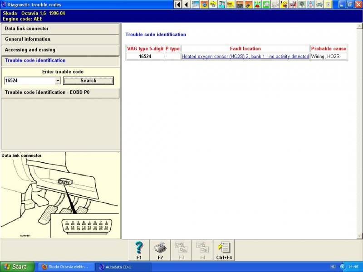Viewport: 363px width, 272px height.
Task: Click the Ctrl+F4 notes icon
Action: tap(224, 250)
